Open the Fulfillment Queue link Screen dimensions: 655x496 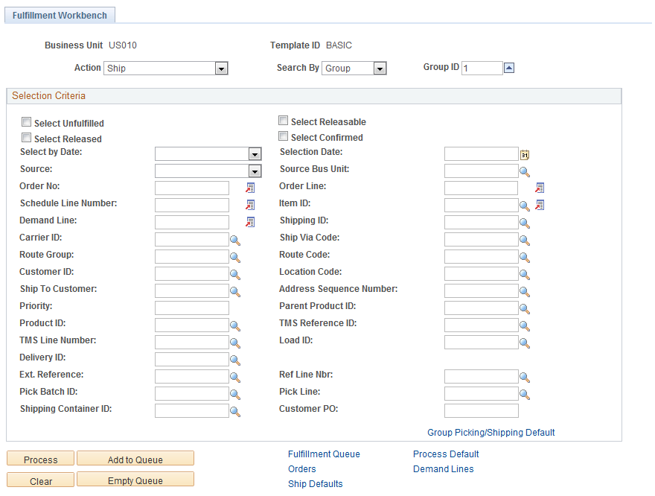point(323,454)
